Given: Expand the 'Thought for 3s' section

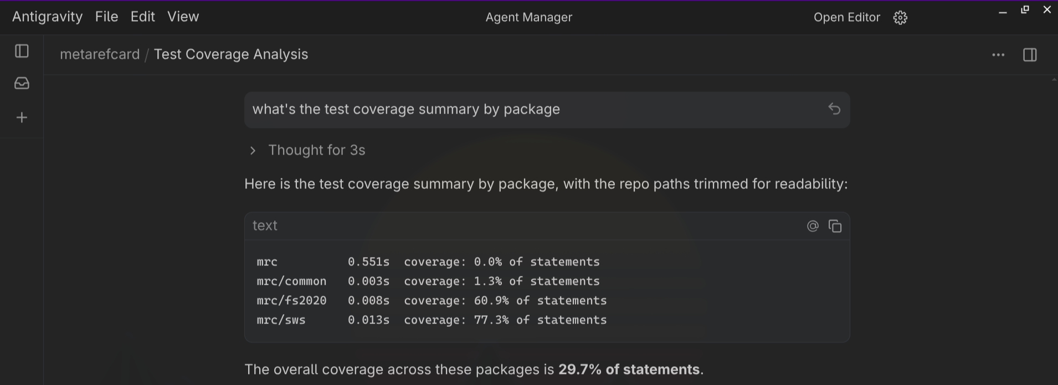Looking at the screenshot, I should coord(316,150).
